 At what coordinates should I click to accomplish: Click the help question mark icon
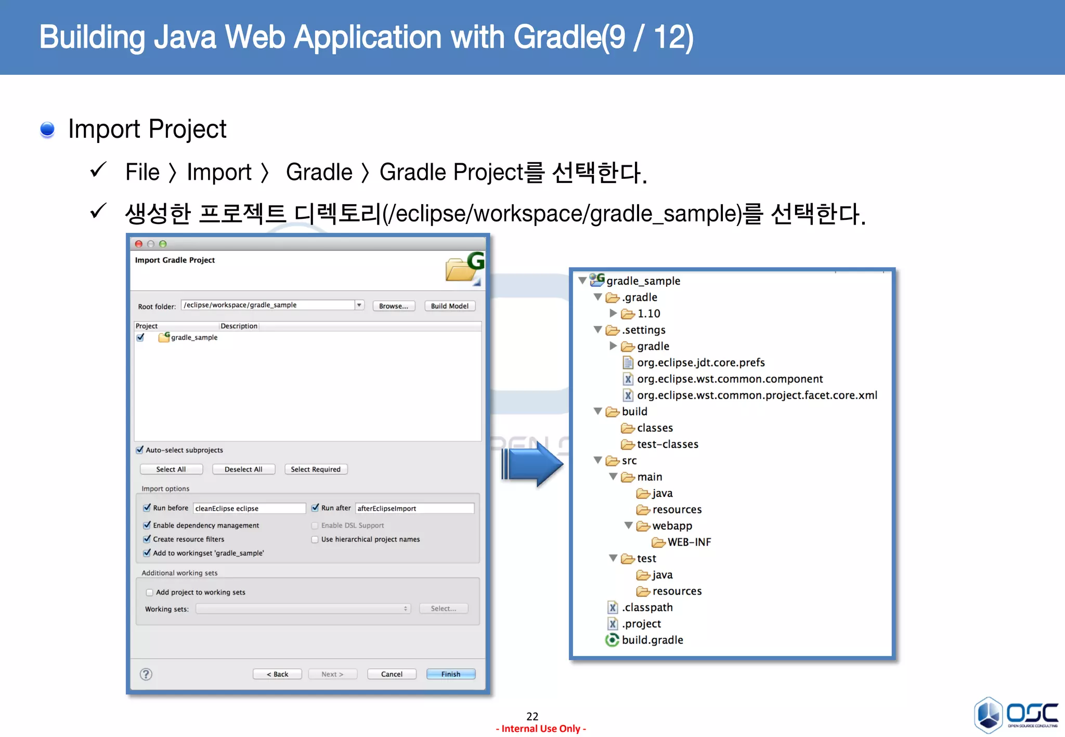[x=146, y=674]
